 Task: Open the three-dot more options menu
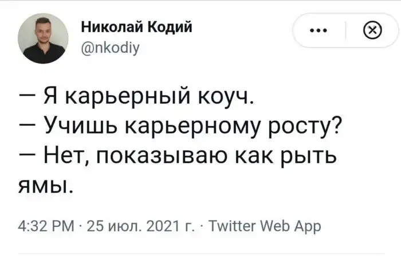[318, 31]
